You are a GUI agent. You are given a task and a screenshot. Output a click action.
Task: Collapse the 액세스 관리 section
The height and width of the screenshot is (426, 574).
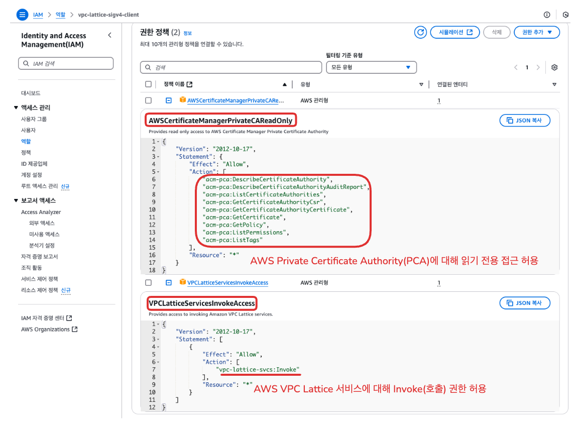tap(16, 108)
